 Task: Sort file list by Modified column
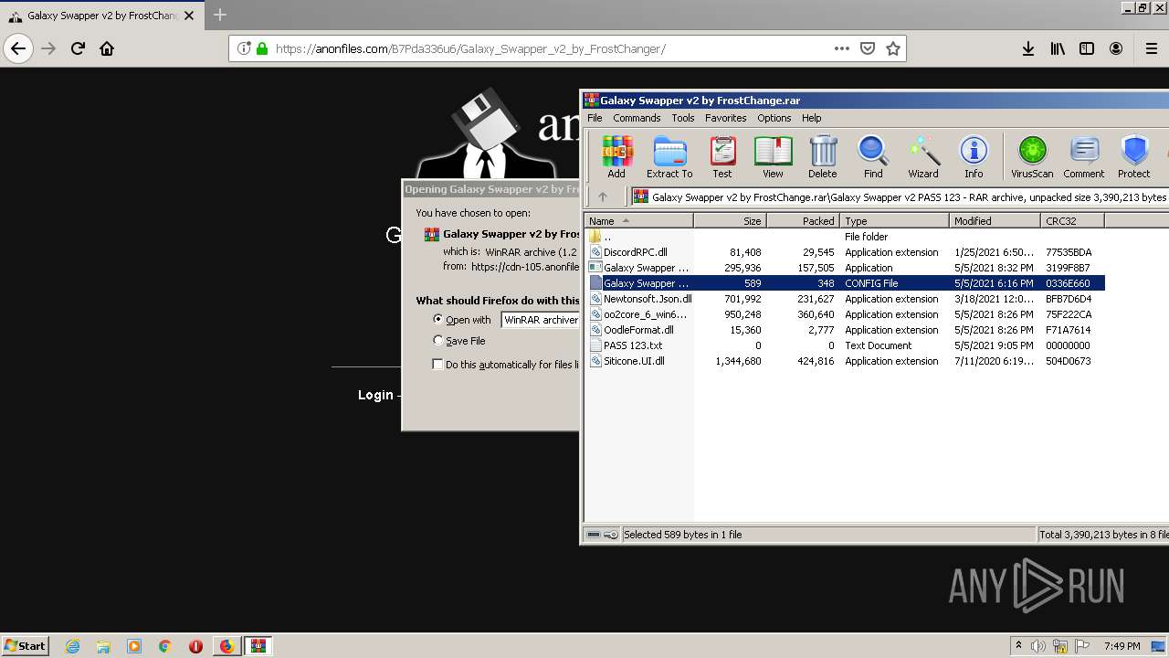pos(995,220)
